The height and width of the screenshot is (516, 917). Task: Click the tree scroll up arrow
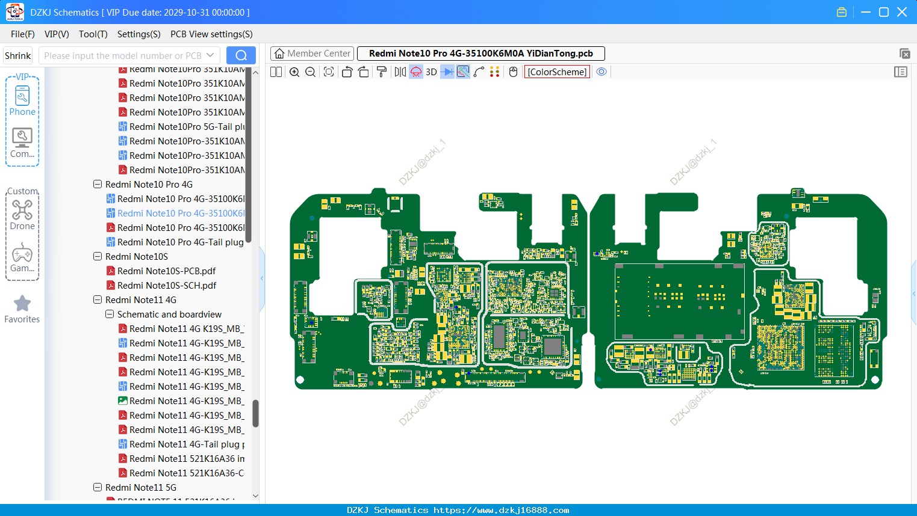255,72
